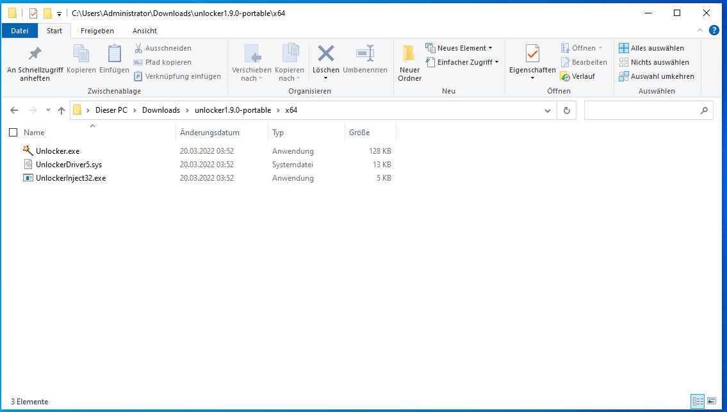Click into the search input field
727x412 pixels.
[x=641, y=110]
